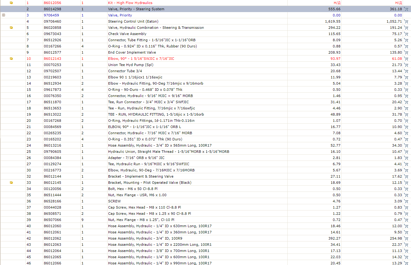Click cart icon for Union Tee Hyd Pump
This screenshot has height=265, width=411.
tap(406, 65)
